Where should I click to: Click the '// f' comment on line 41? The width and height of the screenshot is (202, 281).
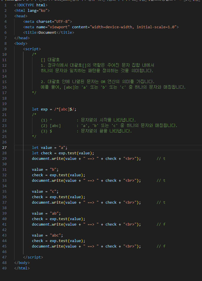click(161, 224)
